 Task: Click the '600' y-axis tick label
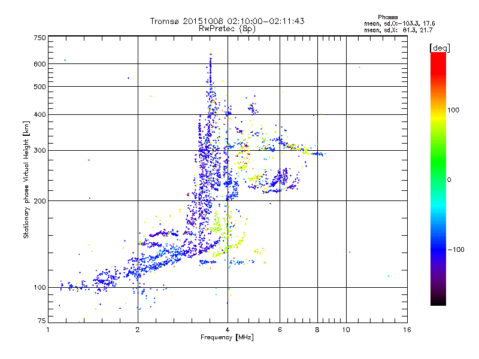tap(40, 64)
